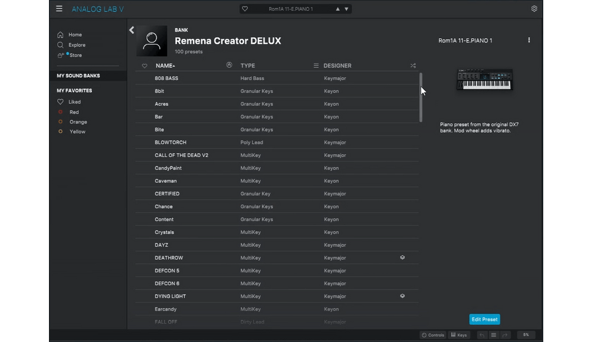This screenshot has height=342, width=608.
Task: Open the settings gear icon
Action: 534,9
